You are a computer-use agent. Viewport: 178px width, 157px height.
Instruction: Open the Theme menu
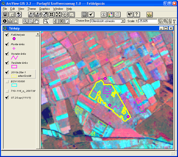click(x=32, y=9)
